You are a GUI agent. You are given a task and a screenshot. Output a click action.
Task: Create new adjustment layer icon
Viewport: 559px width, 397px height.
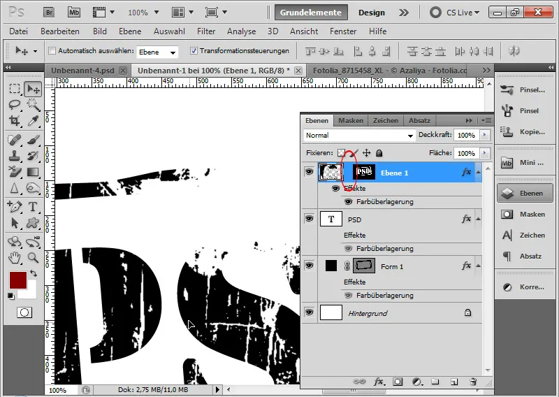coord(416,382)
